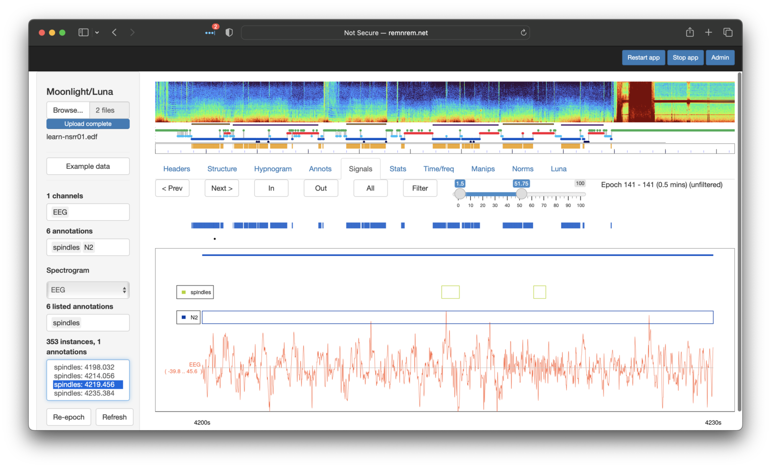771x468 pixels.
Task: Switch to the Hypnogram tab
Action: click(x=273, y=169)
